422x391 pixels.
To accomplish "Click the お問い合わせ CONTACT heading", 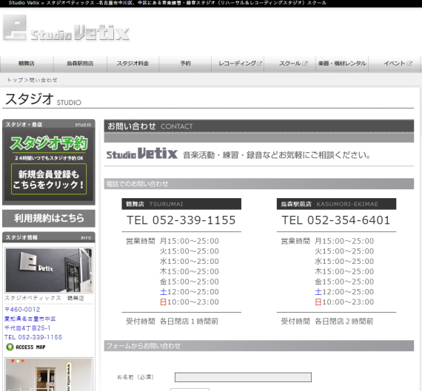I will [x=259, y=126].
